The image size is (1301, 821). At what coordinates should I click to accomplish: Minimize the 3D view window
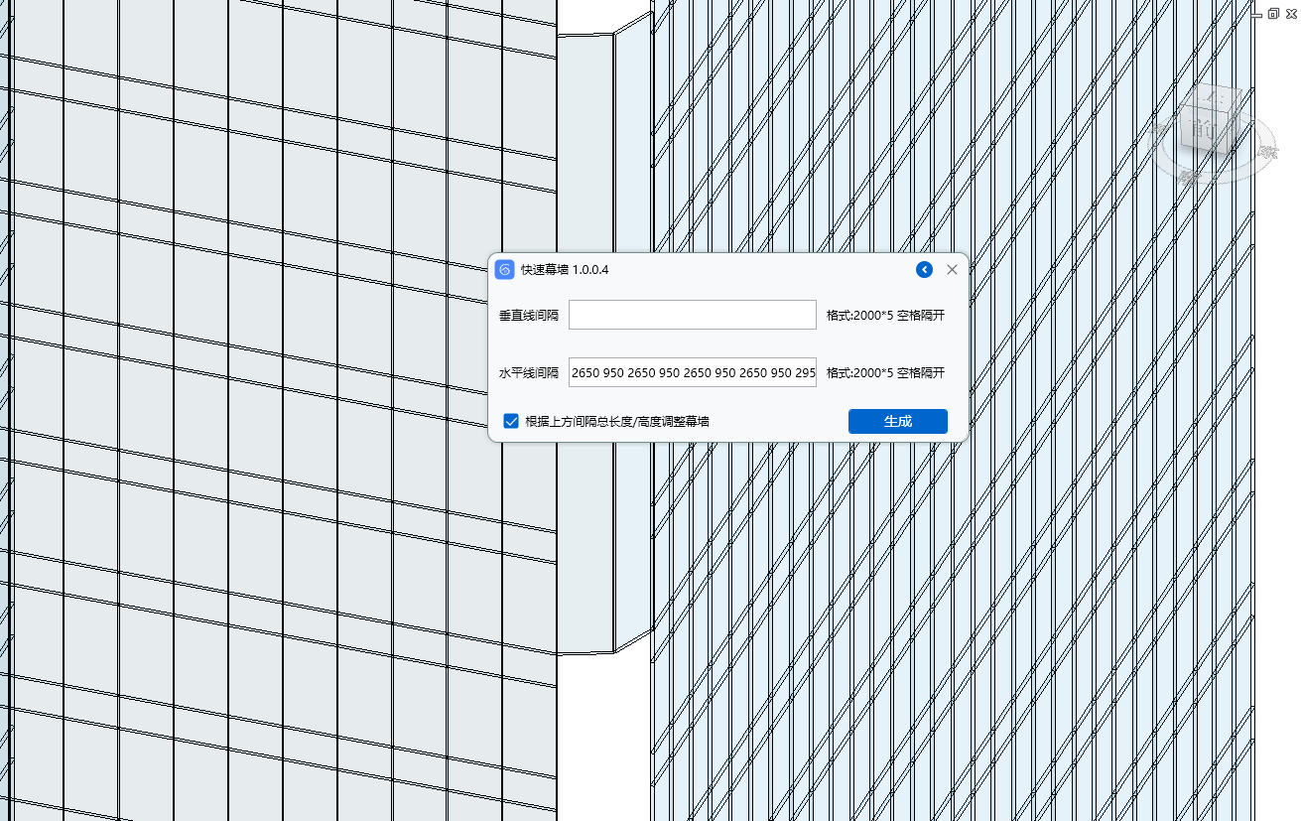pos(1257,14)
